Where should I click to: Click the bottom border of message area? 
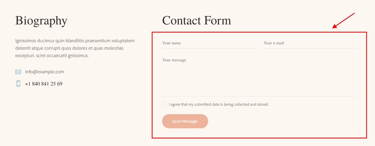tap(260, 96)
